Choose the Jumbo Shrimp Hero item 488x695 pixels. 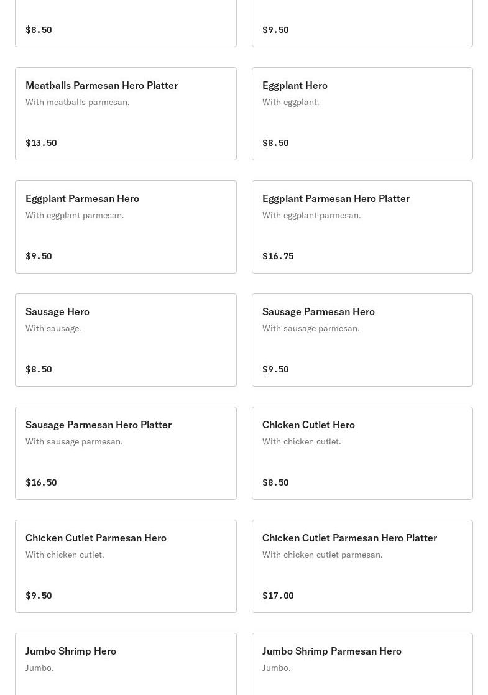click(x=126, y=664)
